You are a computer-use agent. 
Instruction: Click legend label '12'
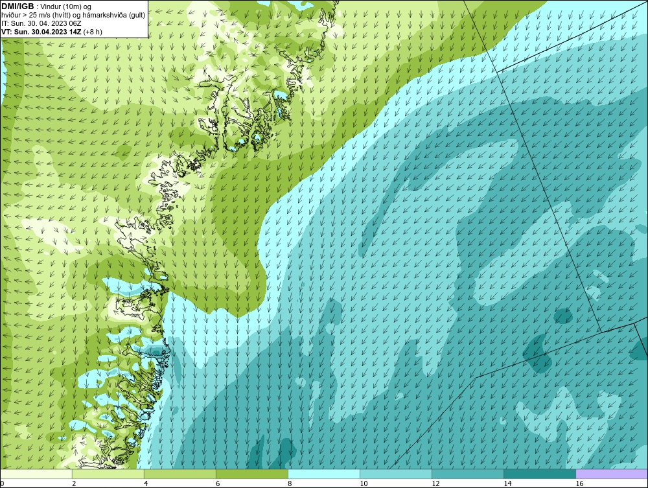pyautogui.click(x=435, y=483)
